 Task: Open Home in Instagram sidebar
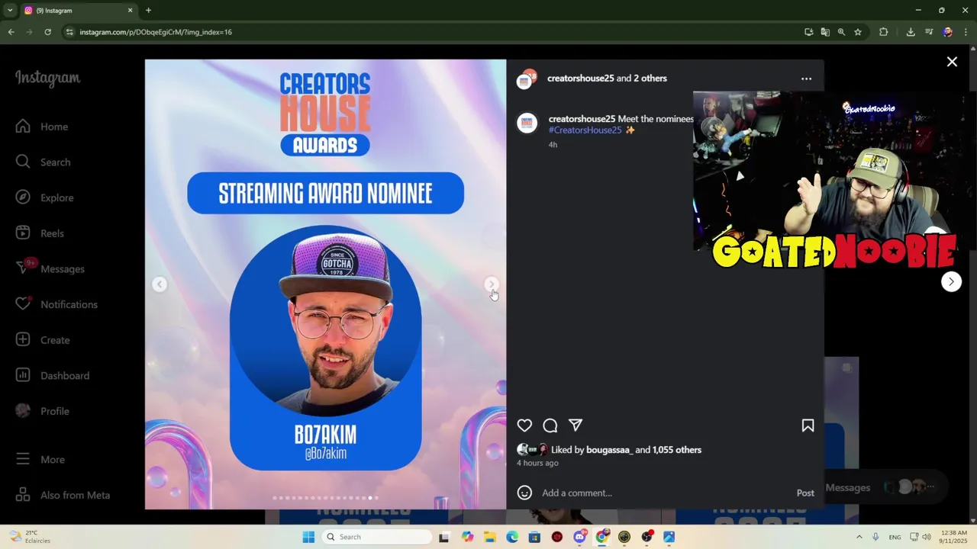click(43, 127)
